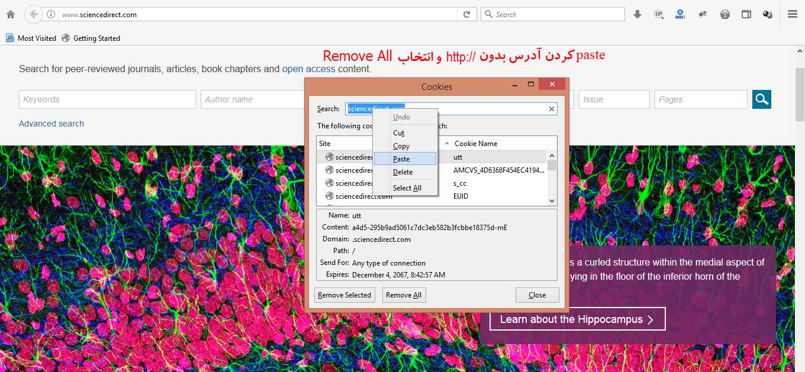Click the magnifier in the browser search box
This screenshot has width=805, height=372.
[x=489, y=14]
